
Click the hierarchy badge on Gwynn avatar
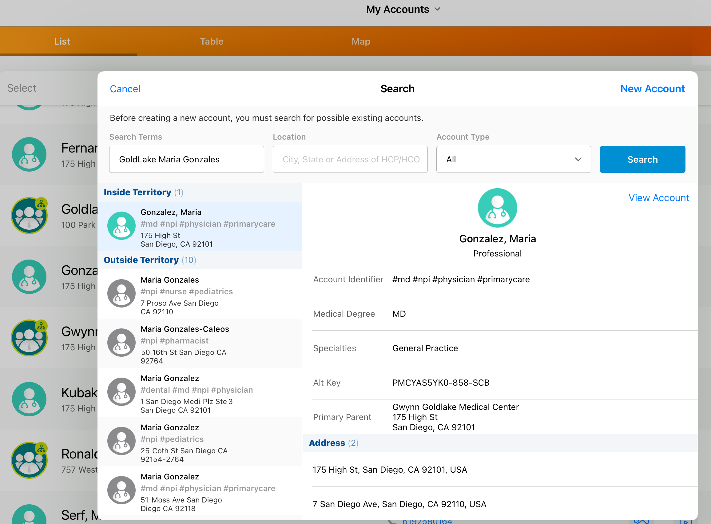tap(41, 326)
